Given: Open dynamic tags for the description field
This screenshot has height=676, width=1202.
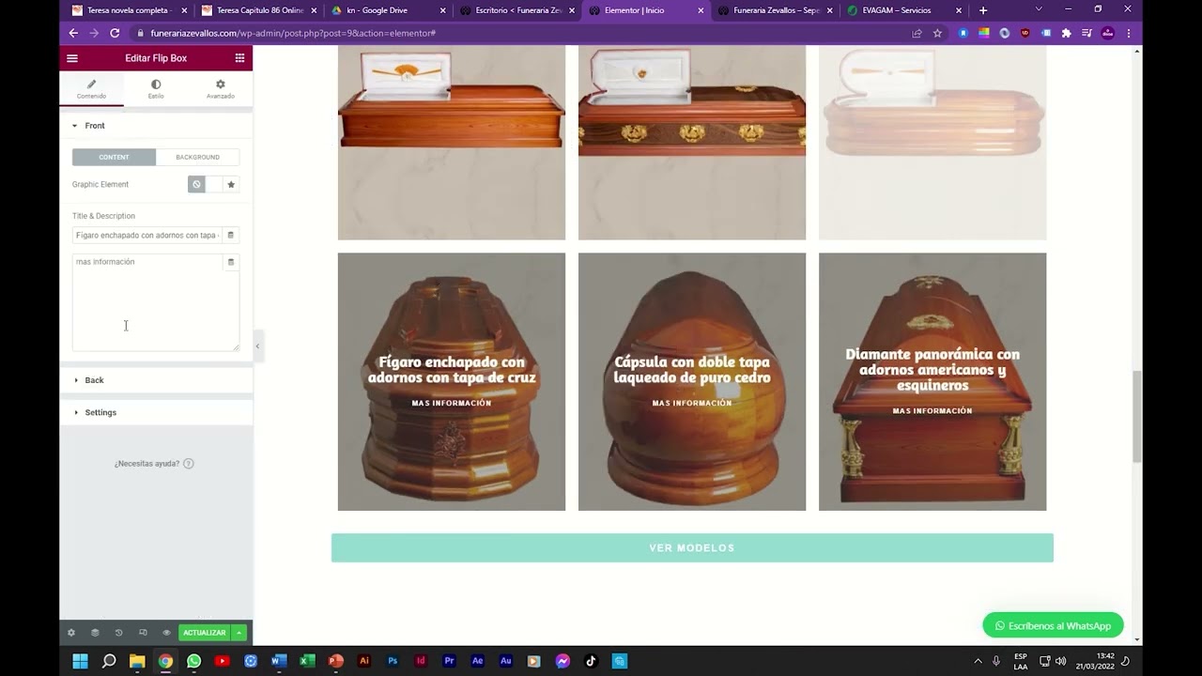Looking at the screenshot, I should [230, 262].
